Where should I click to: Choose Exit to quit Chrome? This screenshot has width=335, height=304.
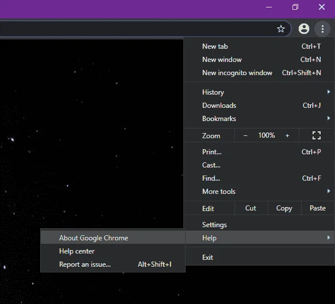(x=260, y=258)
